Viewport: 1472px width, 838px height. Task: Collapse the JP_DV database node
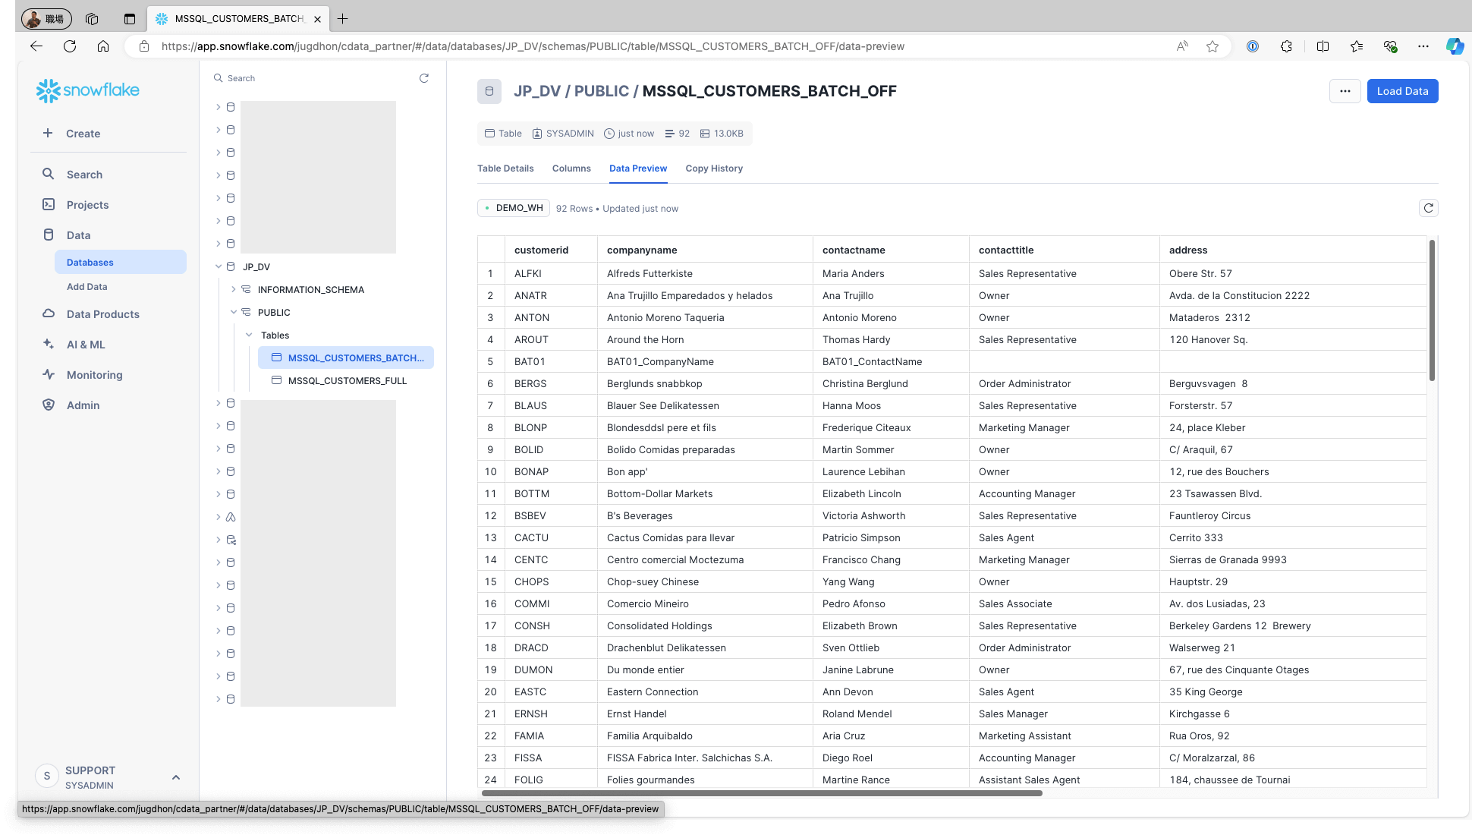pyautogui.click(x=219, y=266)
